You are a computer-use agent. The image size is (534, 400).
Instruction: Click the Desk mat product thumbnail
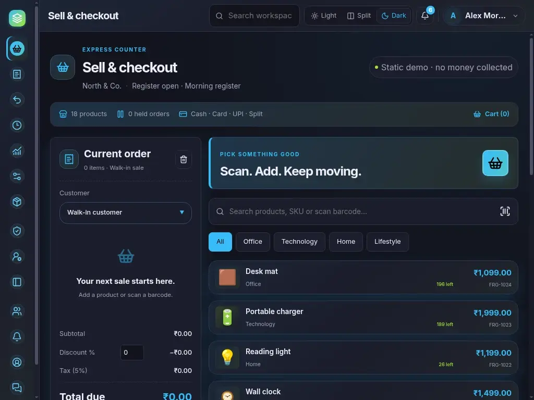click(x=227, y=277)
